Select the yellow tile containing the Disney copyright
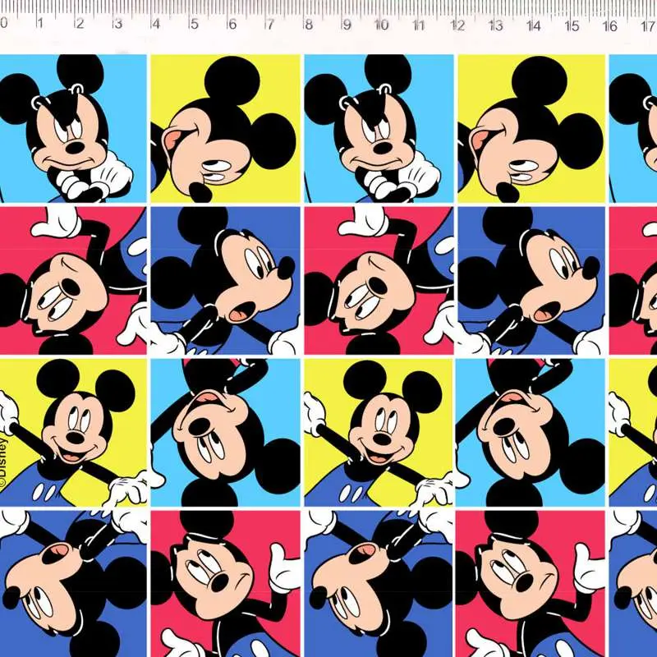The image size is (657, 657). (72, 432)
